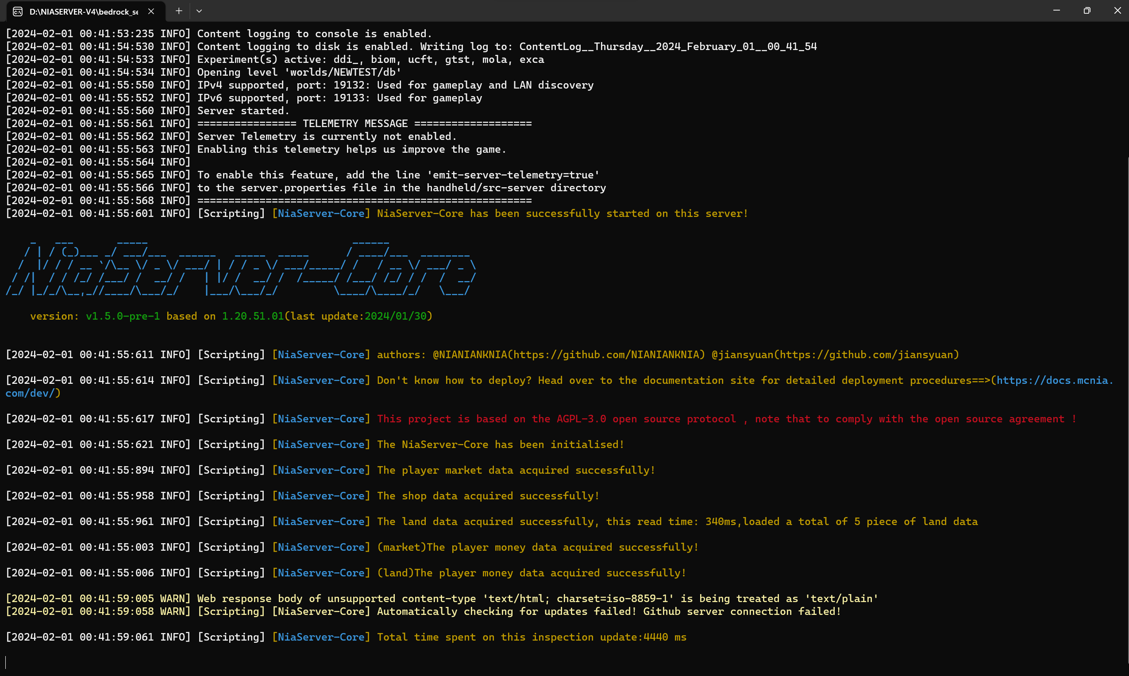The height and width of the screenshot is (676, 1129).
Task: Click 'The player market data acquired successfully!' line
Action: (x=516, y=471)
